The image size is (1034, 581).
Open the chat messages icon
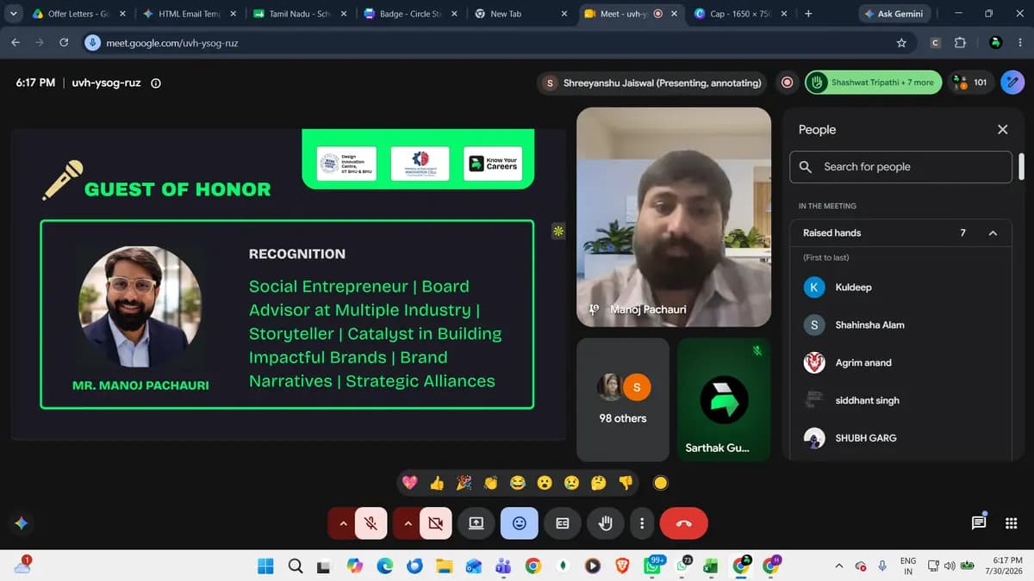click(979, 522)
